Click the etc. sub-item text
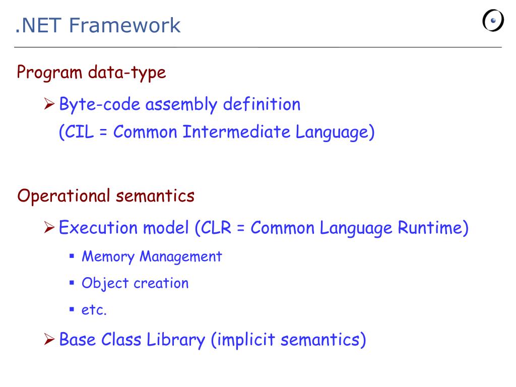The width and height of the screenshot is (516, 387). 94,310
